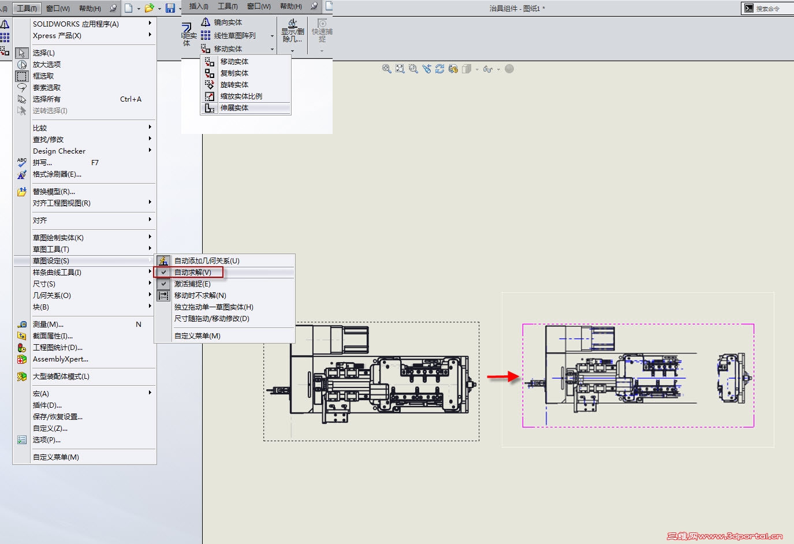This screenshot has height=544, width=794.
Task: Click the 选项 (Options) checklist icon
Action: [22, 440]
